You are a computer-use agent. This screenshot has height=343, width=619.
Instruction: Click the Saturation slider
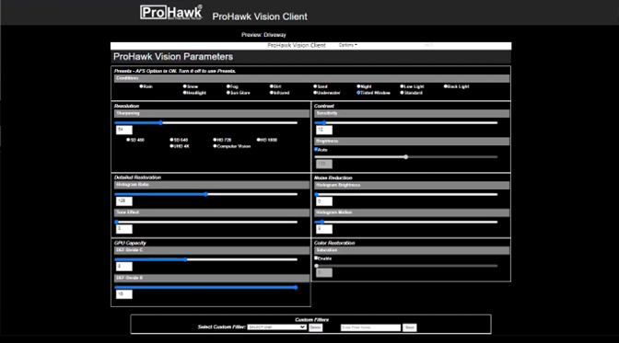point(406,266)
